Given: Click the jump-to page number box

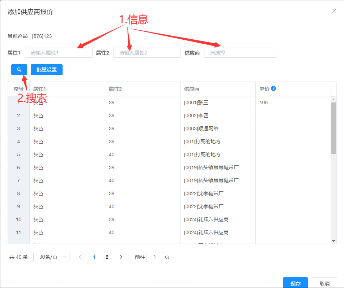Looking at the screenshot, I should click(155, 257).
